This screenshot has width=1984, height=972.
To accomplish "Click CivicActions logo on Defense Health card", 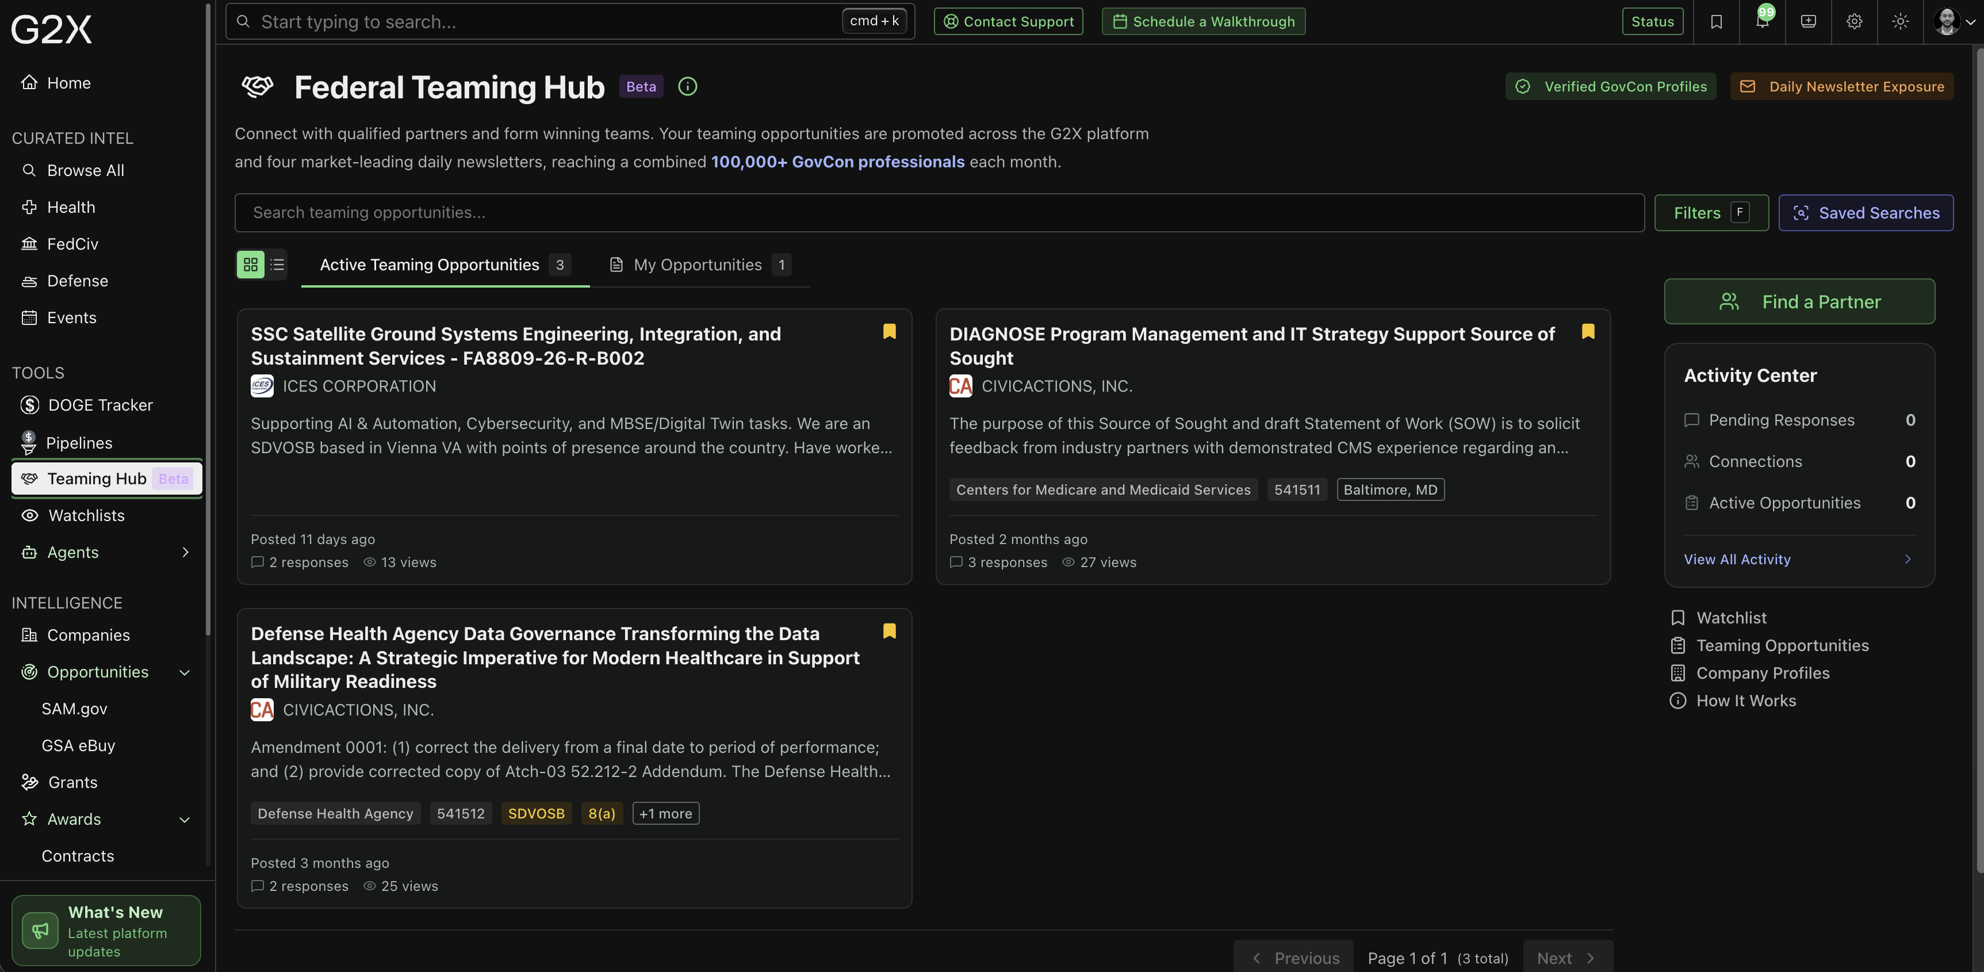I will [x=262, y=709].
